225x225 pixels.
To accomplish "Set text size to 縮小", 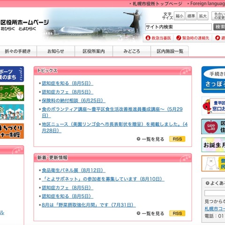I will tap(180, 16).
